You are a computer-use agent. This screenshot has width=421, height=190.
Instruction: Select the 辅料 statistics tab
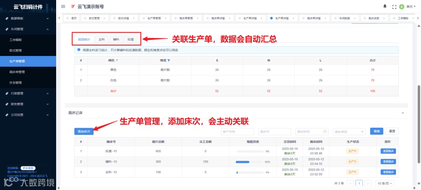coord(116,39)
